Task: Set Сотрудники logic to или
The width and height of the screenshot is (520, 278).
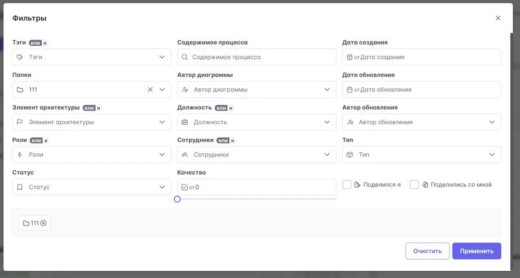Action: pos(223,140)
